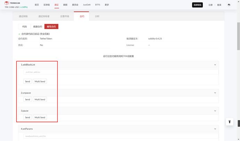Expand the setParams function chevron
This screenshot has width=240, height=141.
(x=215, y=129)
